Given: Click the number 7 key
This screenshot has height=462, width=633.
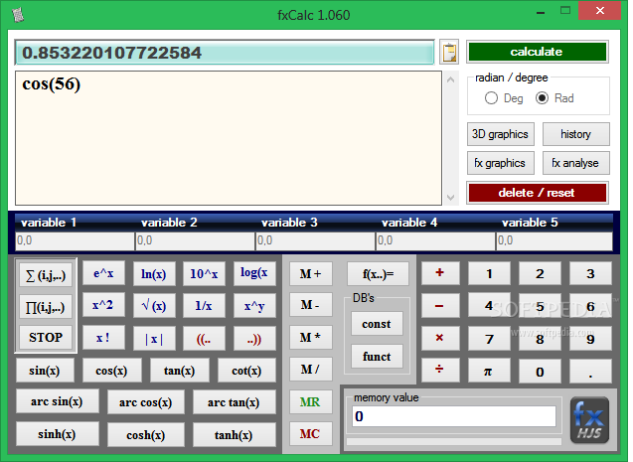Looking at the screenshot, I should pos(489,339).
